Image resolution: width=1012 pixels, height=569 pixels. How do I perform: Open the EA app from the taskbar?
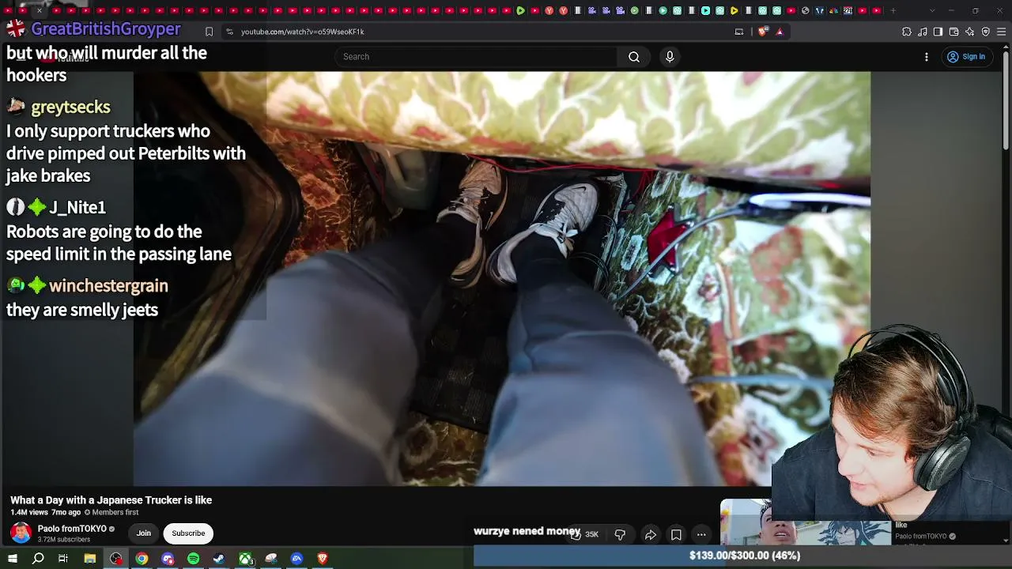[x=296, y=559]
